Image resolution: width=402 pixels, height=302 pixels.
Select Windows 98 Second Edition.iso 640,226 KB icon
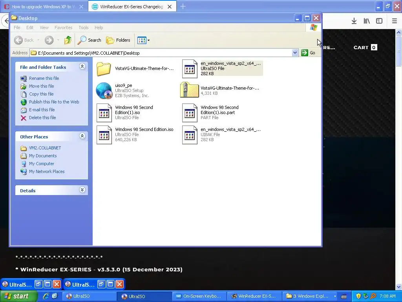pos(104,135)
